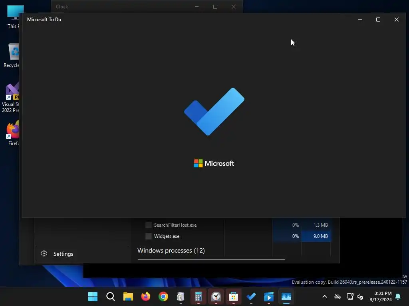Switch to the Clock app in the taskbar
Viewport: 409px width, 306px height.
(x=216, y=296)
